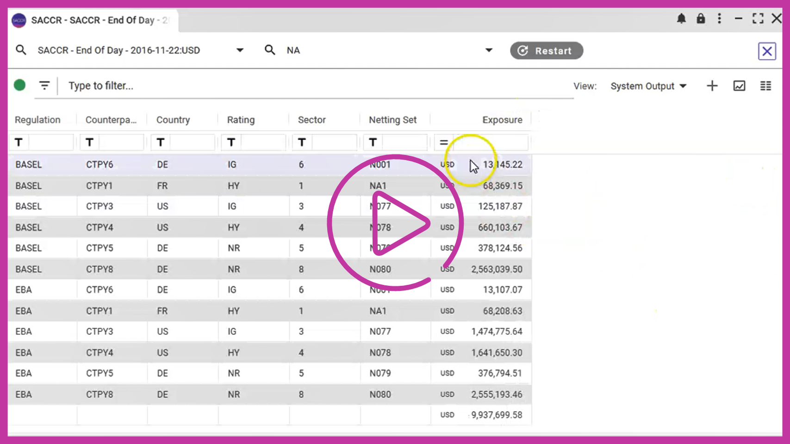Expand the SACCR - End Of Day dropdown

click(x=240, y=50)
